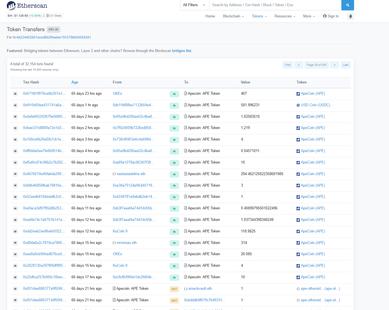389x310 pixels.
Task: Click ENS icon beside nastasiadeline.eth
Action: click(x=114, y=174)
